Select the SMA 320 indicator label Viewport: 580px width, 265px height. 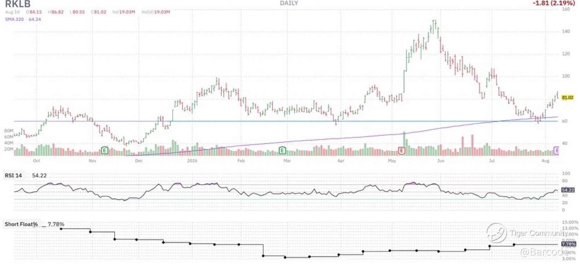point(14,19)
